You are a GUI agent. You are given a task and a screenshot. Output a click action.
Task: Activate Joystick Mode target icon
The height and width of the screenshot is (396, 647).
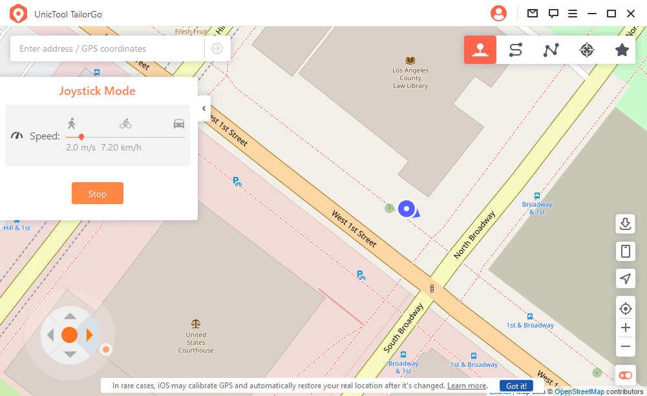586,50
